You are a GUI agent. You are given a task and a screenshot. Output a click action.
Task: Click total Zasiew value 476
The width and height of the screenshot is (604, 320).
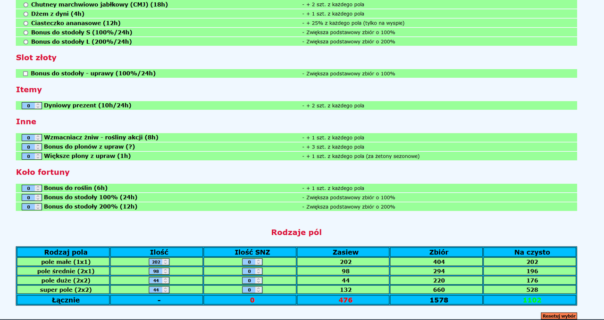[345, 300]
